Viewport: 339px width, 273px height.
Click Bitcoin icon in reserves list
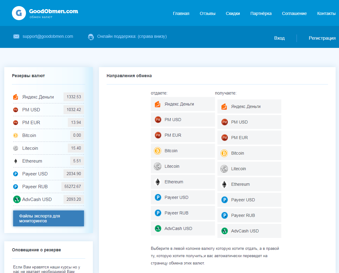[x=16, y=135]
